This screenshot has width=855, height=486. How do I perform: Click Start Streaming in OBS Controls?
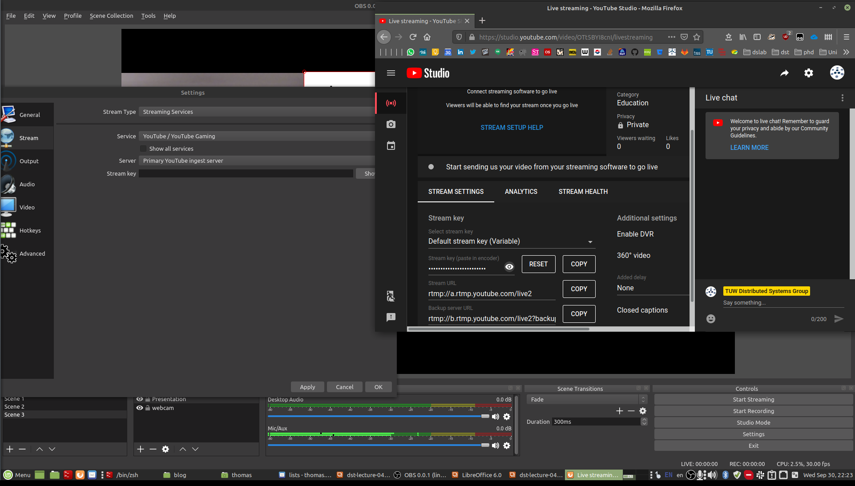753,399
